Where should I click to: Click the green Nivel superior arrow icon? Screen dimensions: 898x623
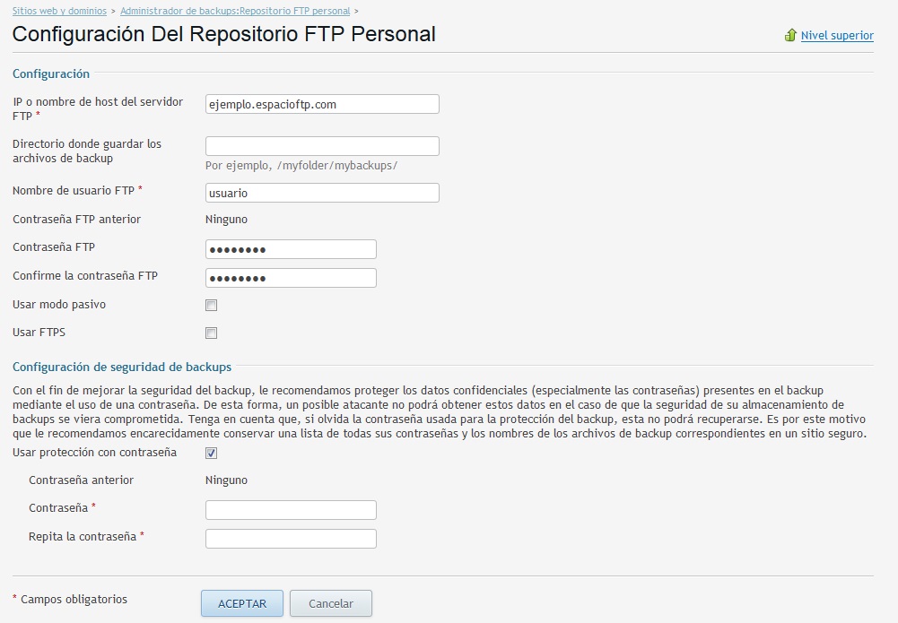(x=790, y=36)
